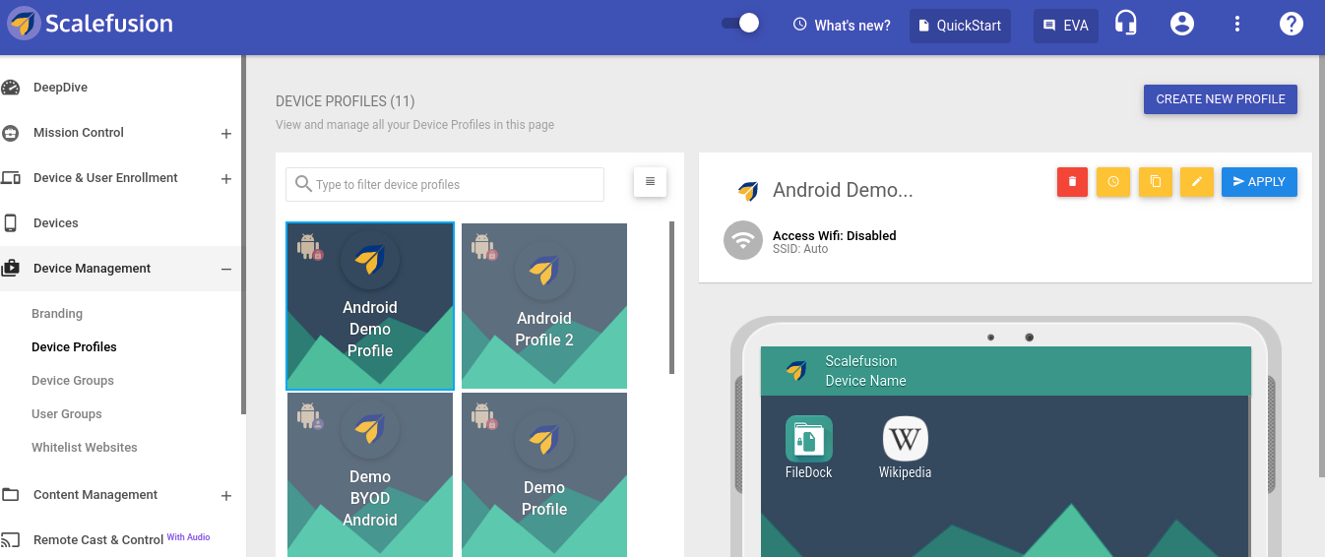Go to Devices in sidebar
Viewport: 1325px width, 557px height.
pyautogui.click(x=56, y=223)
